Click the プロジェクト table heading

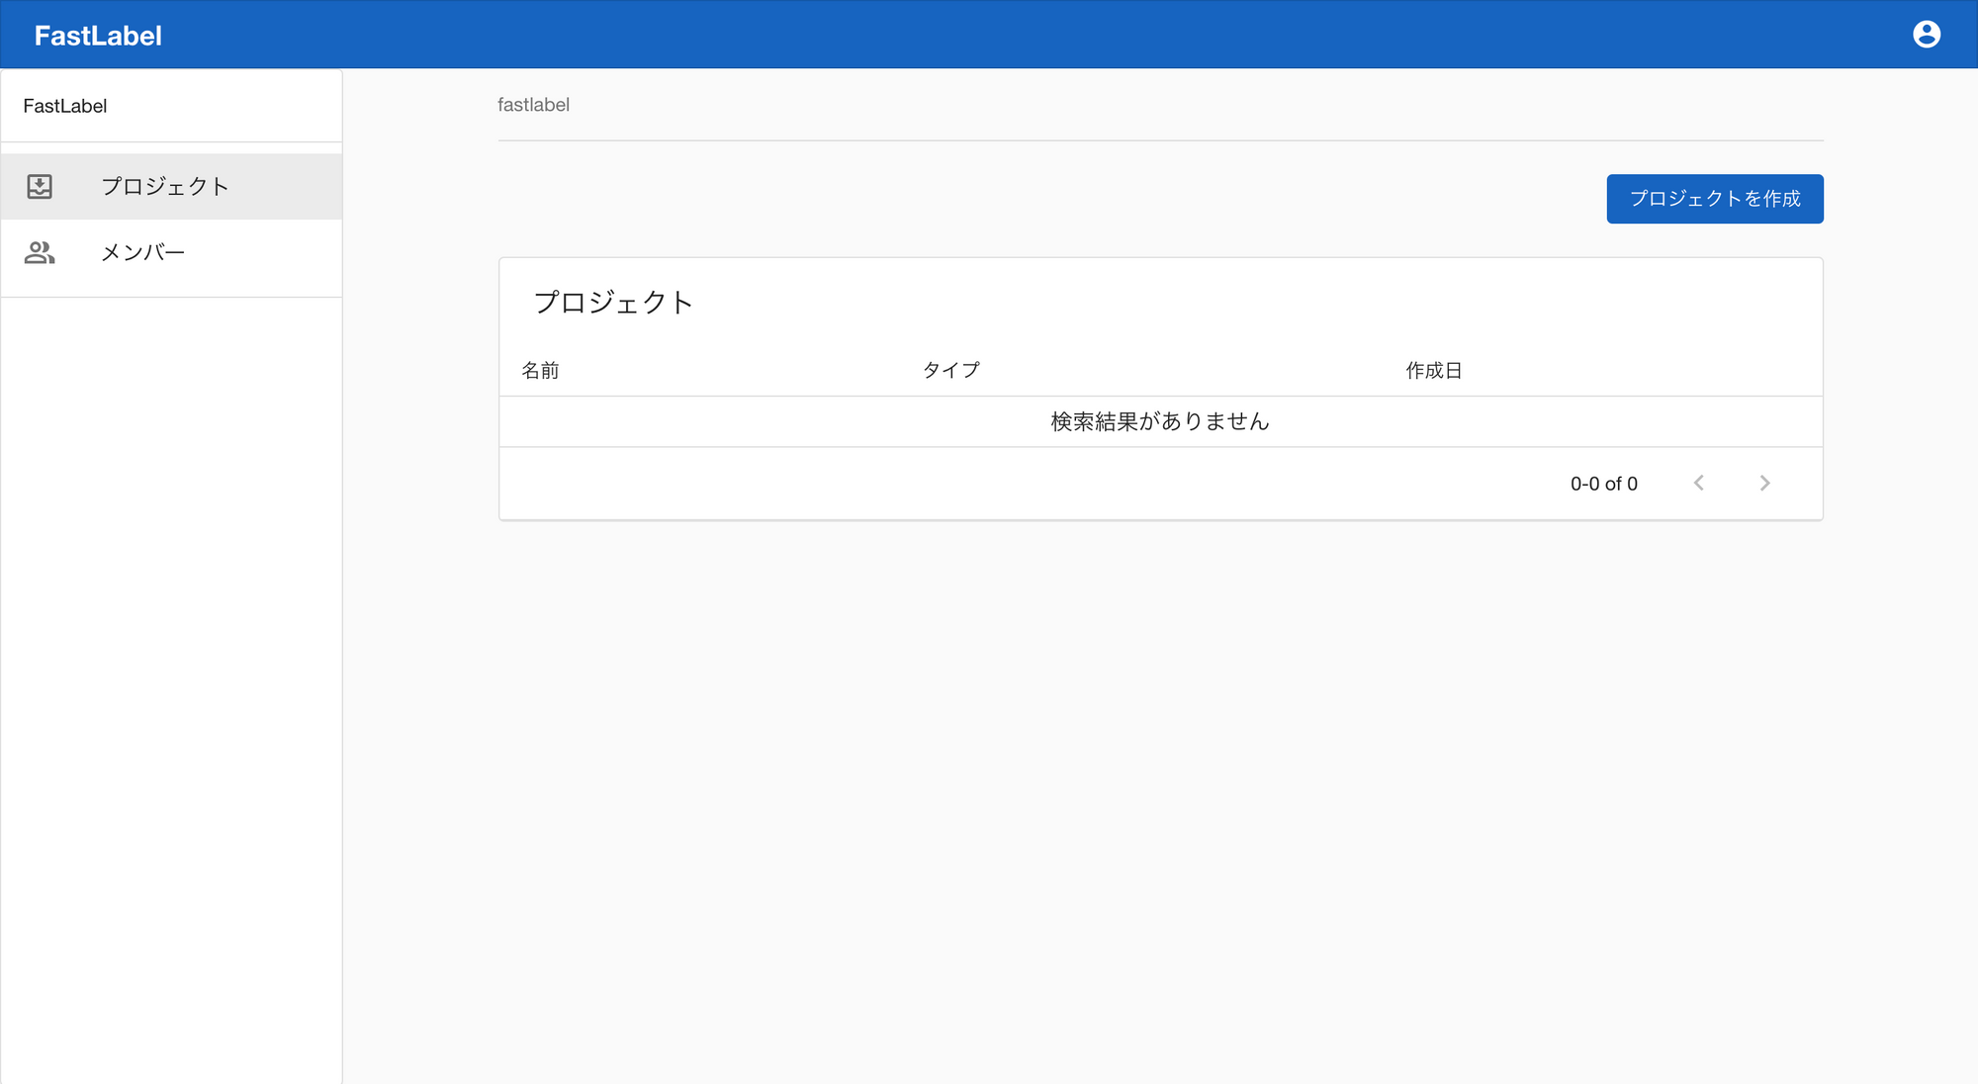tap(613, 302)
